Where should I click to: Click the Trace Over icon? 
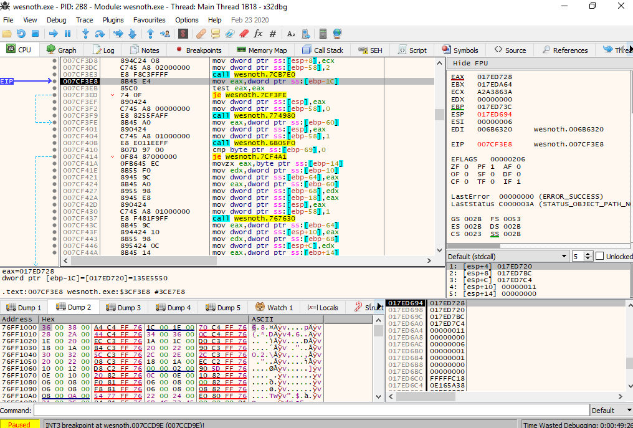point(133,34)
